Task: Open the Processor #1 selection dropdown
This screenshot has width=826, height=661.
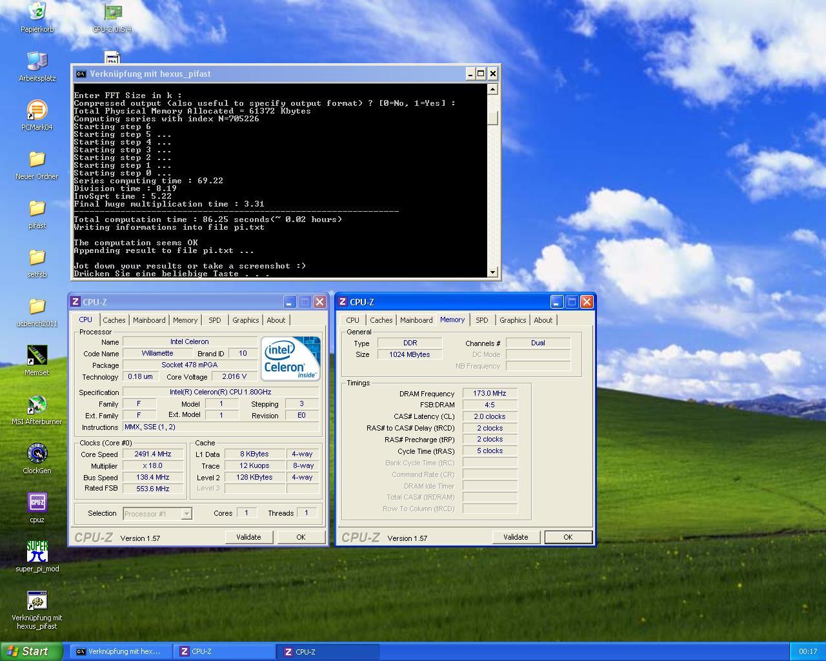Action: click(157, 513)
